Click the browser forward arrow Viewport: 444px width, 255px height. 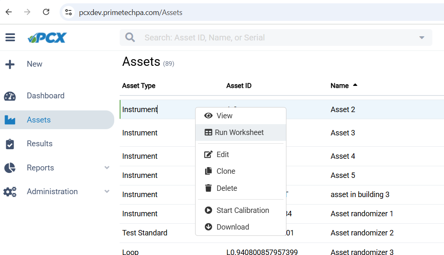pyautogui.click(x=27, y=12)
